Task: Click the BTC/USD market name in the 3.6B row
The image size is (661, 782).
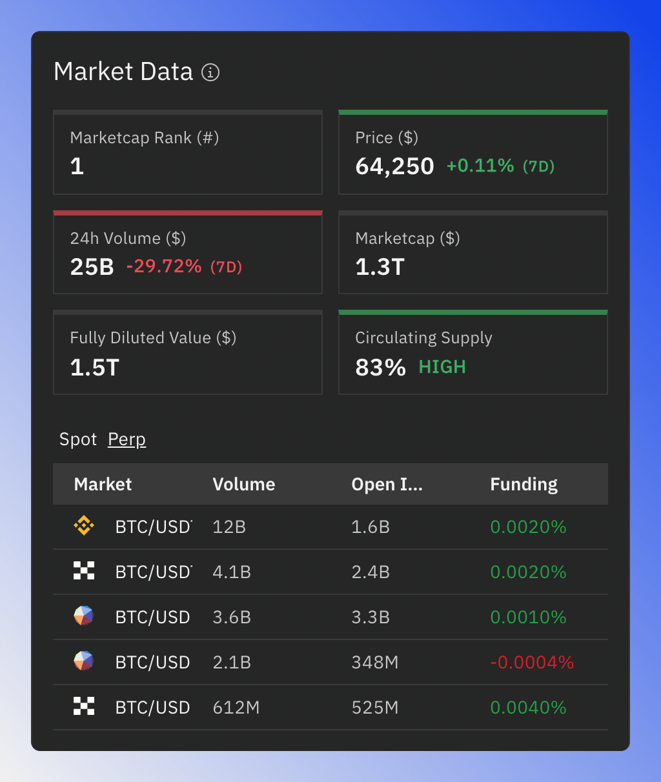Action: pos(152,617)
